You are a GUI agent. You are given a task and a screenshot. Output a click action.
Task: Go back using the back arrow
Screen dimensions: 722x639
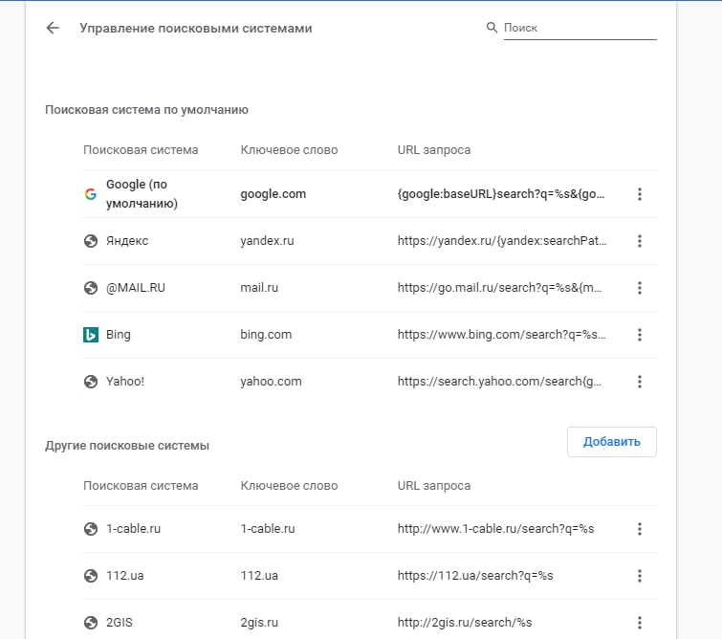tap(53, 29)
